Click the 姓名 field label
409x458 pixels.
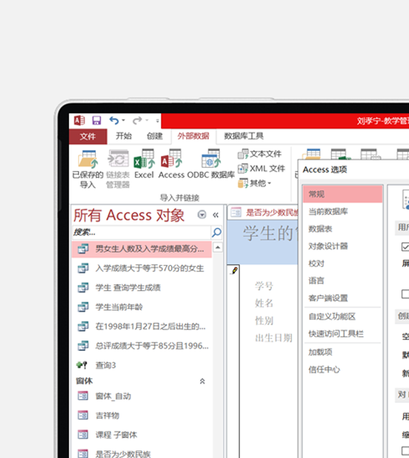264,303
